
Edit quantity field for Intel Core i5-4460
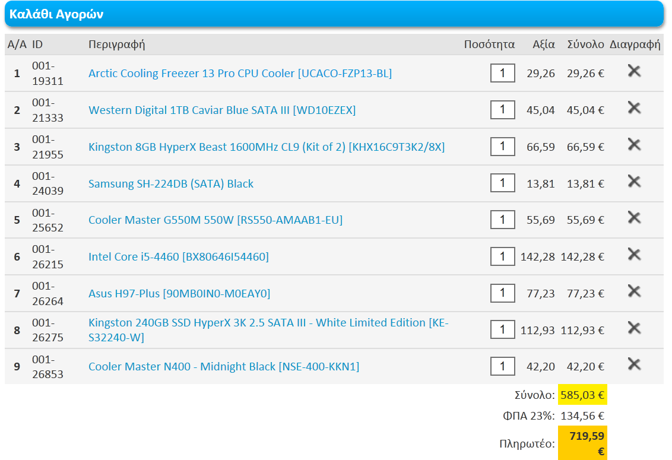coord(503,257)
